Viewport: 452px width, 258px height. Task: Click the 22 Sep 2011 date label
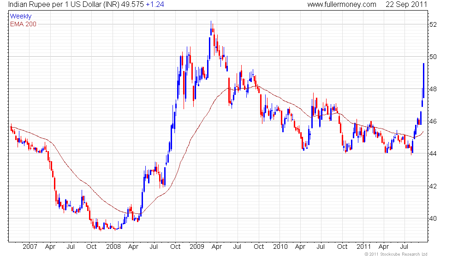(406, 5)
